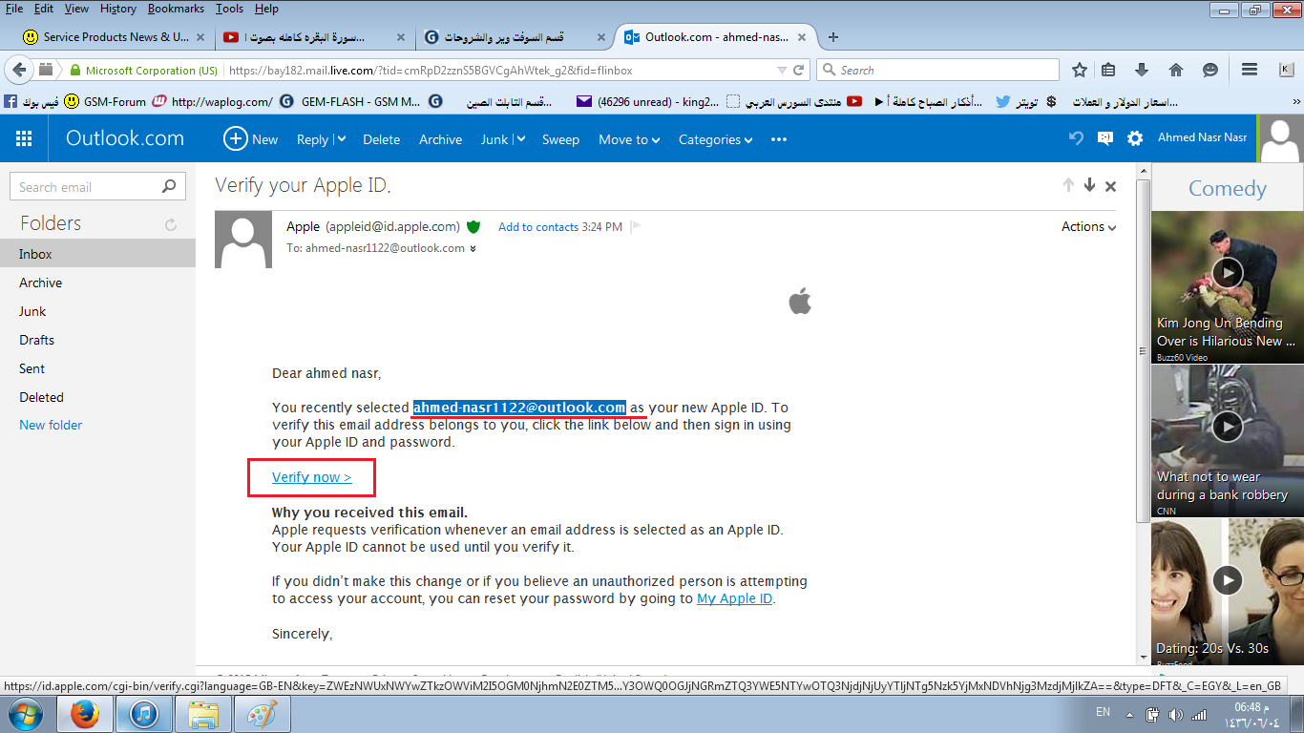The image size is (1304, 733).
Task: Expand the Reply dropdown arrow
Action: (340, 140)
